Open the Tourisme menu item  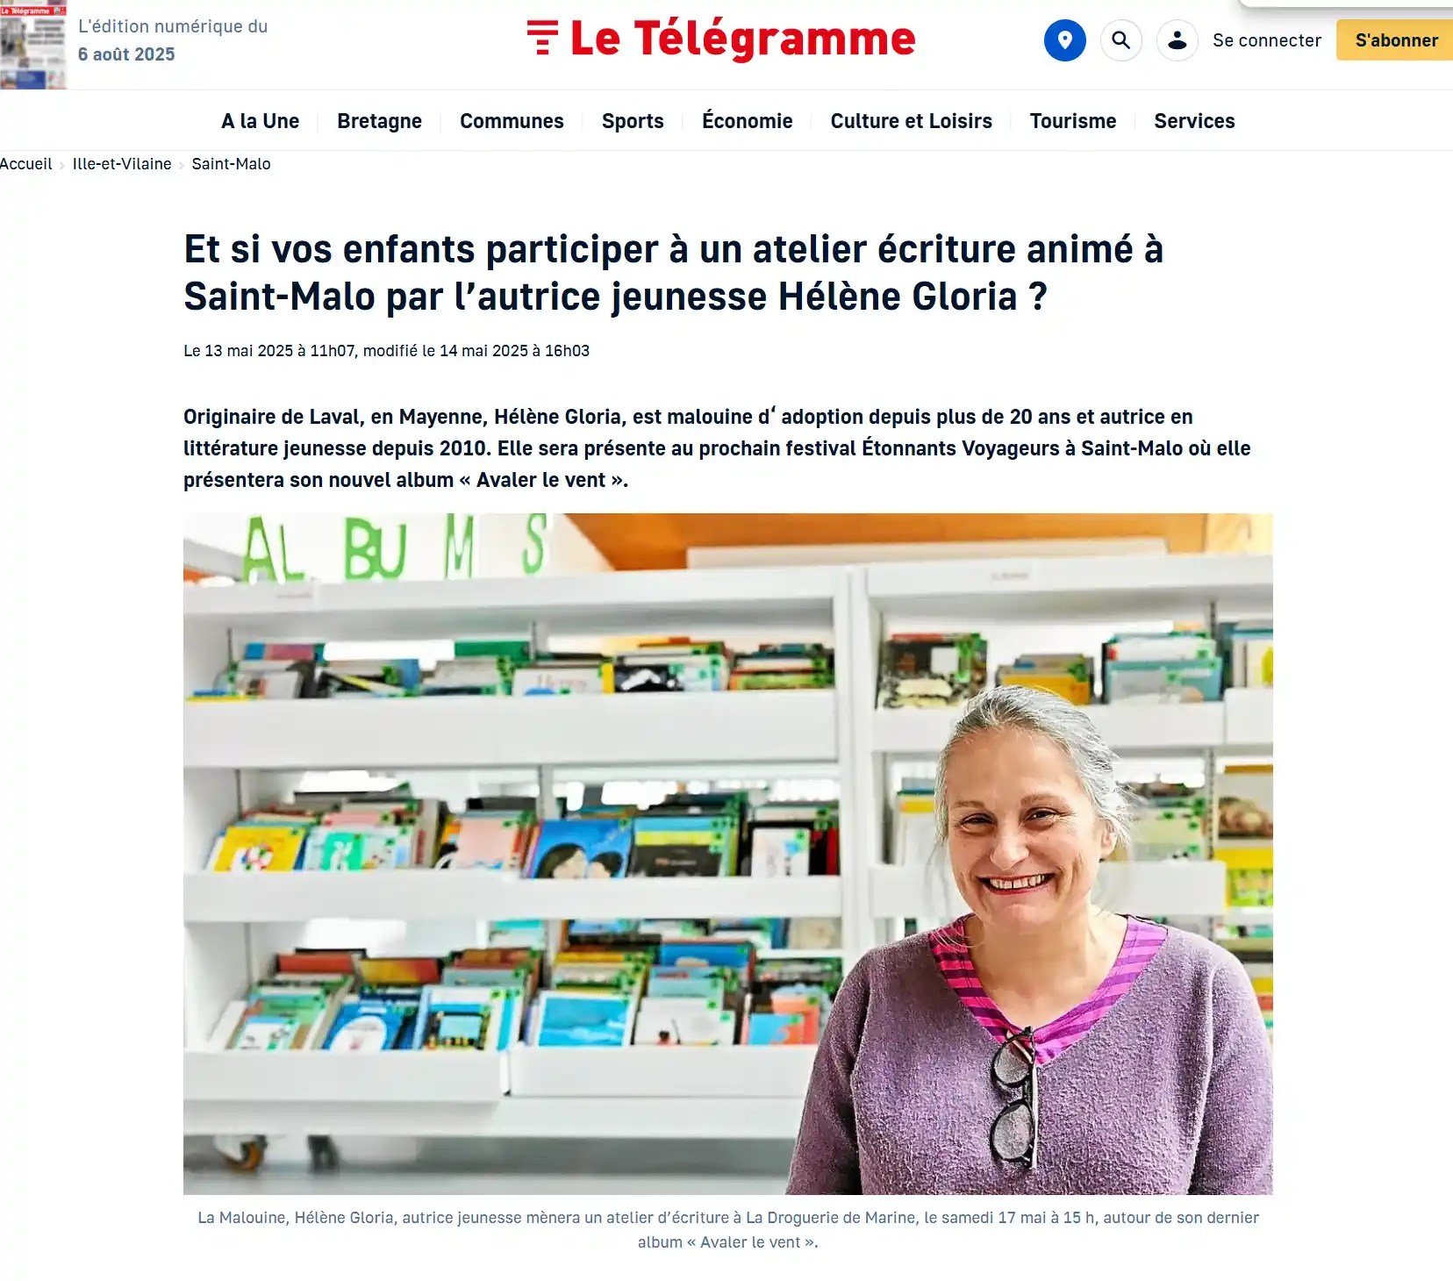(1072, 121)
